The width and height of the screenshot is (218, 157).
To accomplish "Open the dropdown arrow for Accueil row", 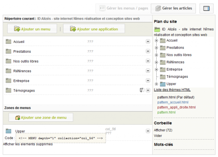I will pos(148,41).
